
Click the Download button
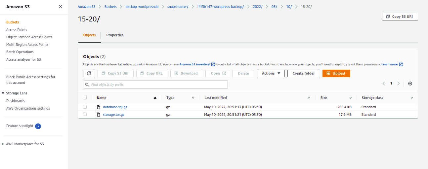tap(187, 73)
